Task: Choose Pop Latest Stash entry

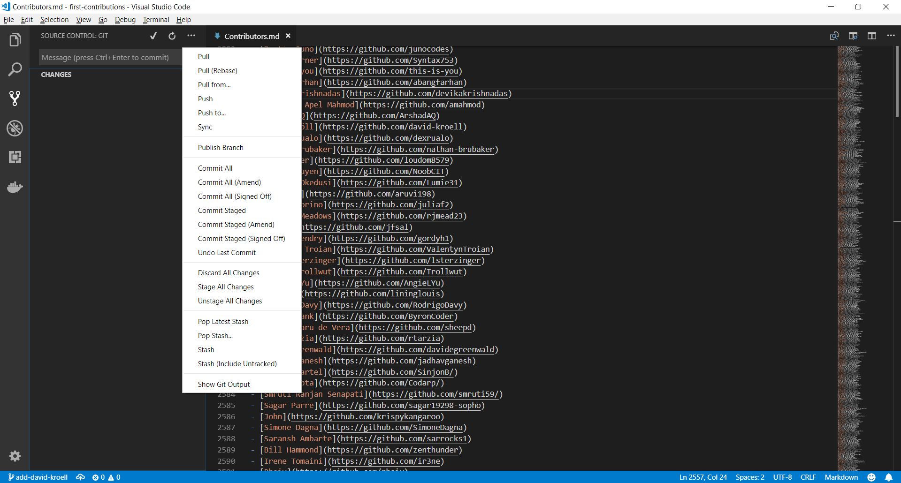Action: click(242, 322)
